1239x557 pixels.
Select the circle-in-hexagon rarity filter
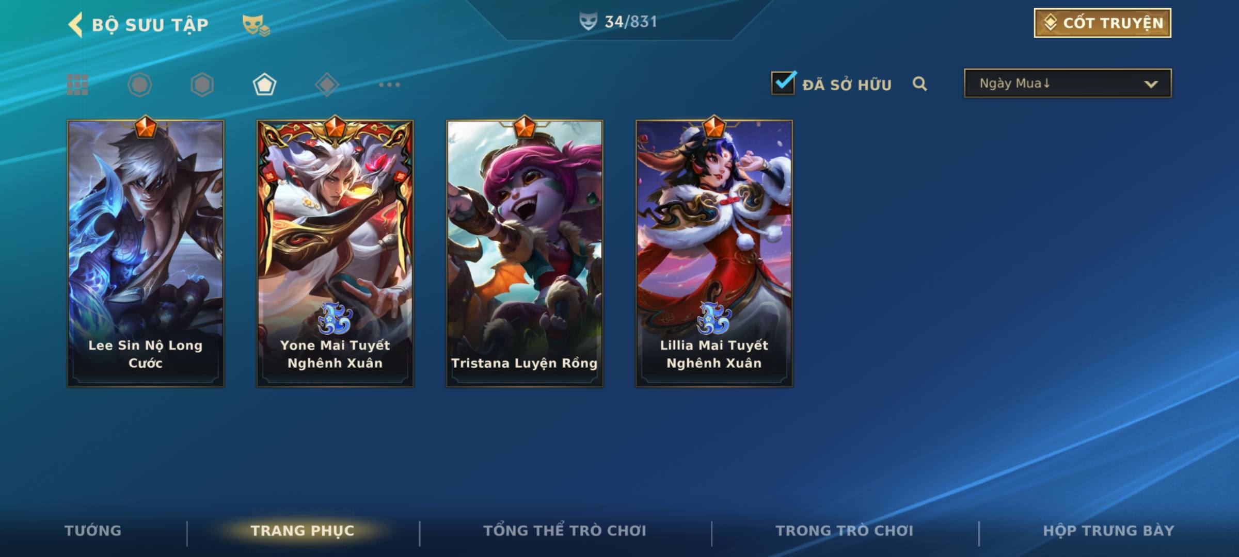click(x=140, y=85)
